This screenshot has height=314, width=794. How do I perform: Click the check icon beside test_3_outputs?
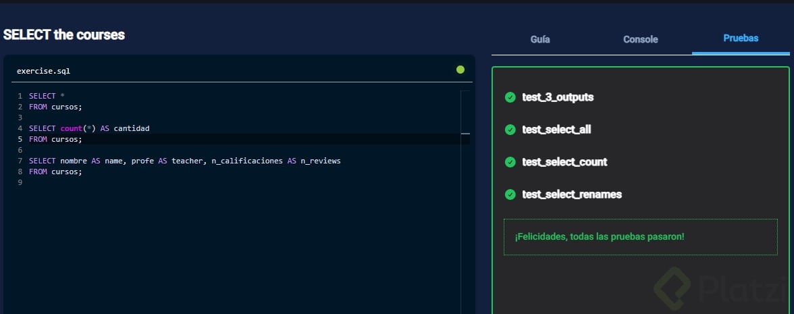[510, 97]
